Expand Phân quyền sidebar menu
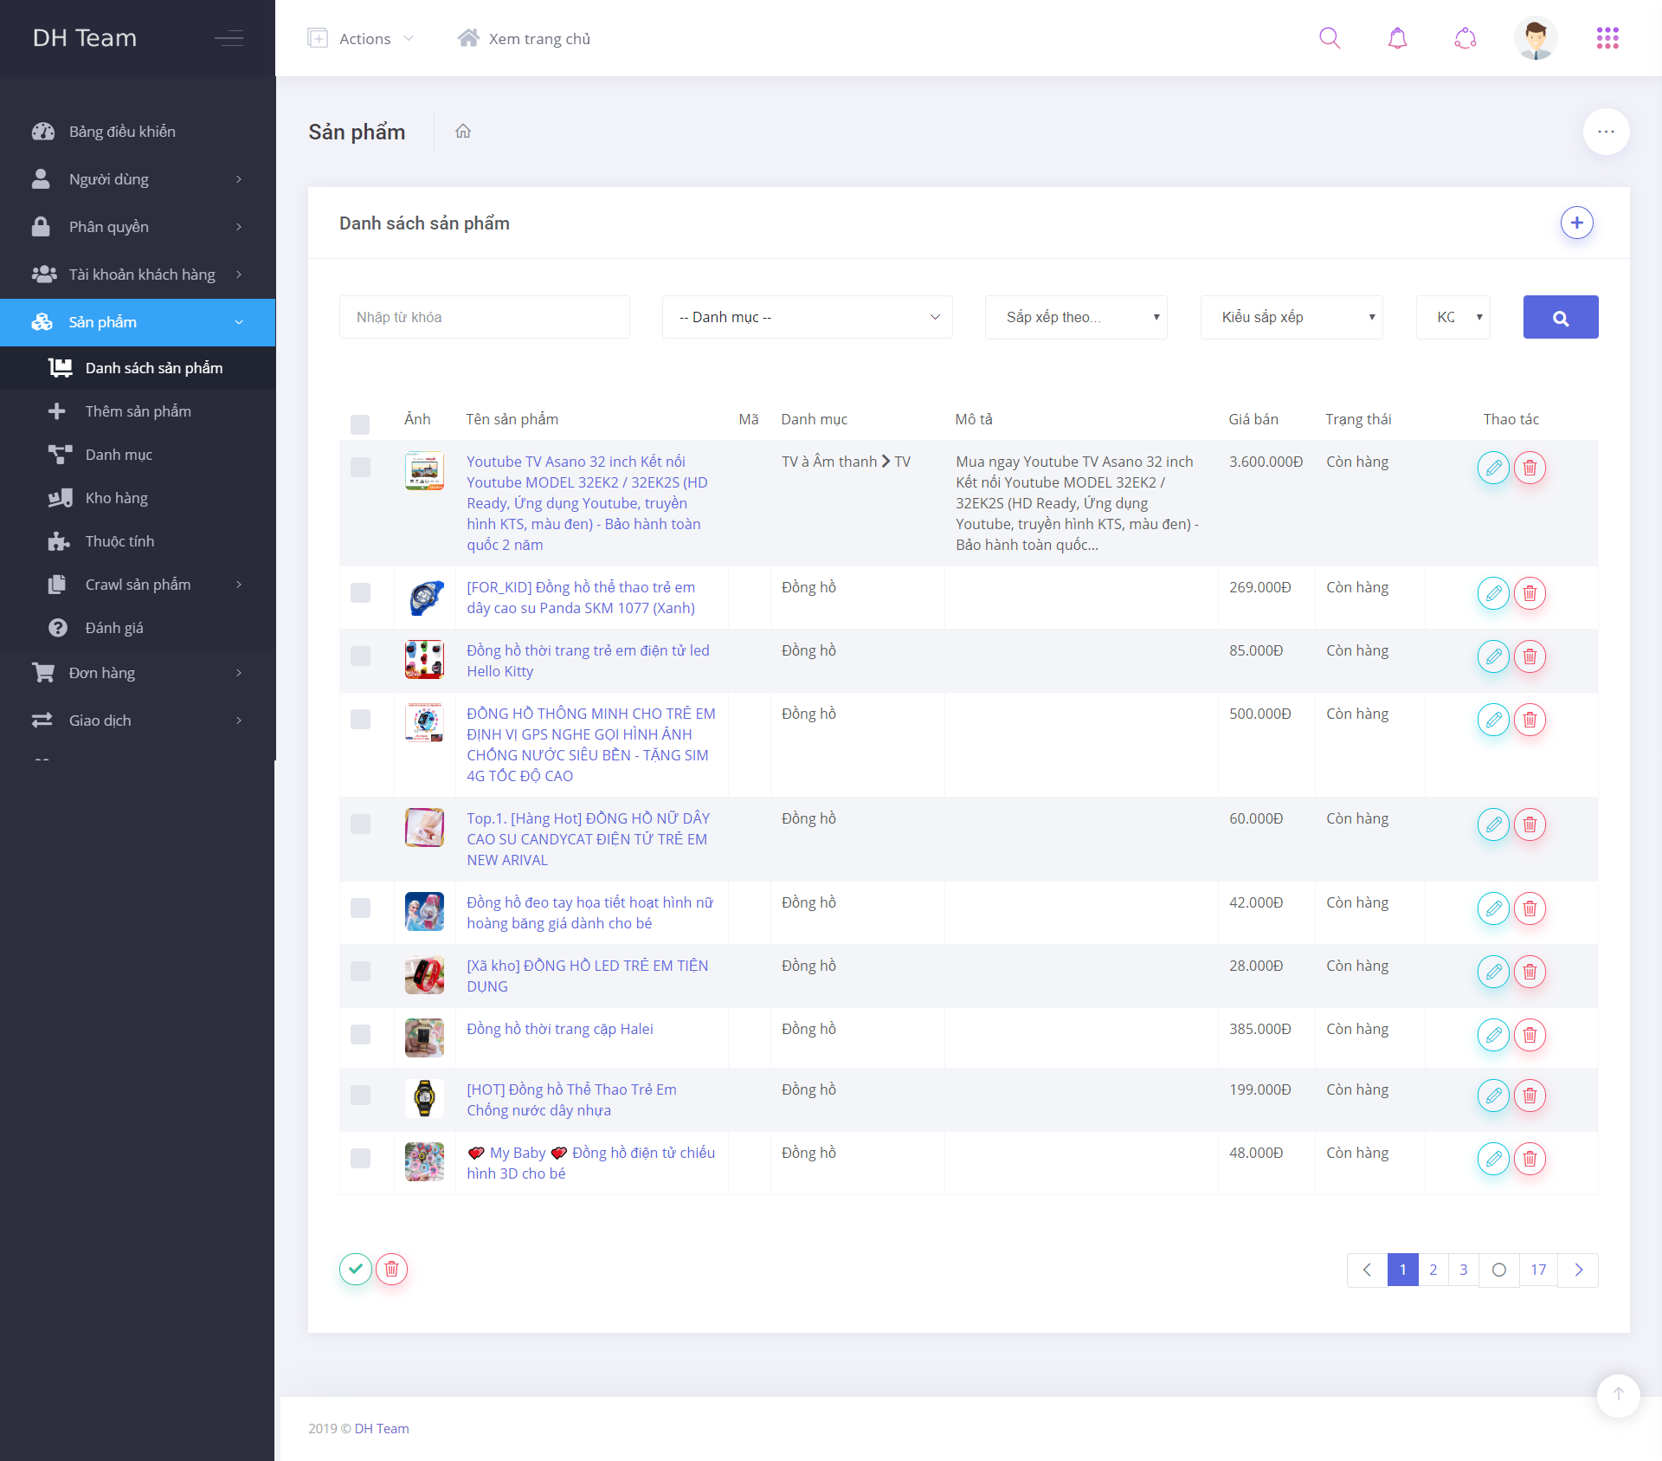Viewport: 1662px width, 1461px height. 138,227
